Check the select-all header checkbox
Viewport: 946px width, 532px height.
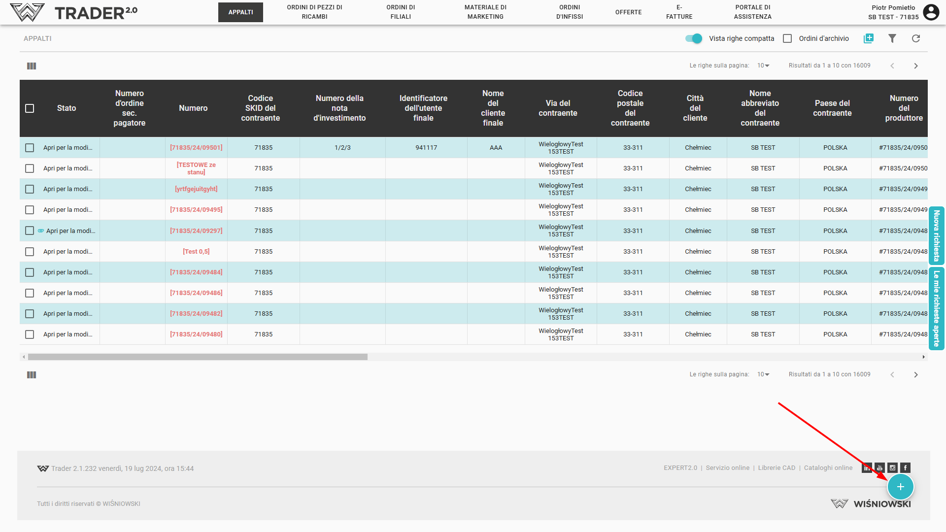pyautogui.click(x=30, y=108)
